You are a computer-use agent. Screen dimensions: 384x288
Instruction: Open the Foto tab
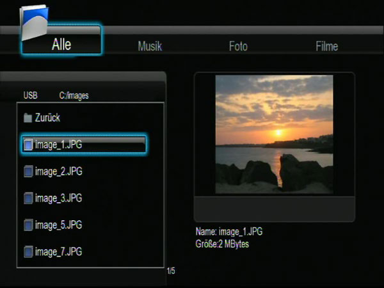pyautogui.click(x=238, y=46)
